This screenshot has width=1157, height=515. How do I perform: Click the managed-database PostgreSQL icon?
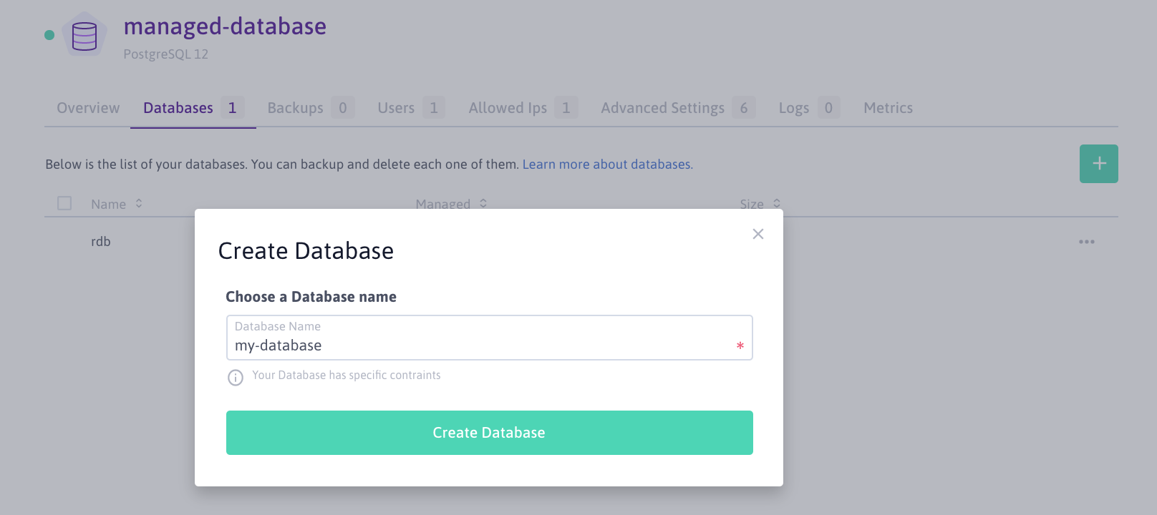(84, 36)
